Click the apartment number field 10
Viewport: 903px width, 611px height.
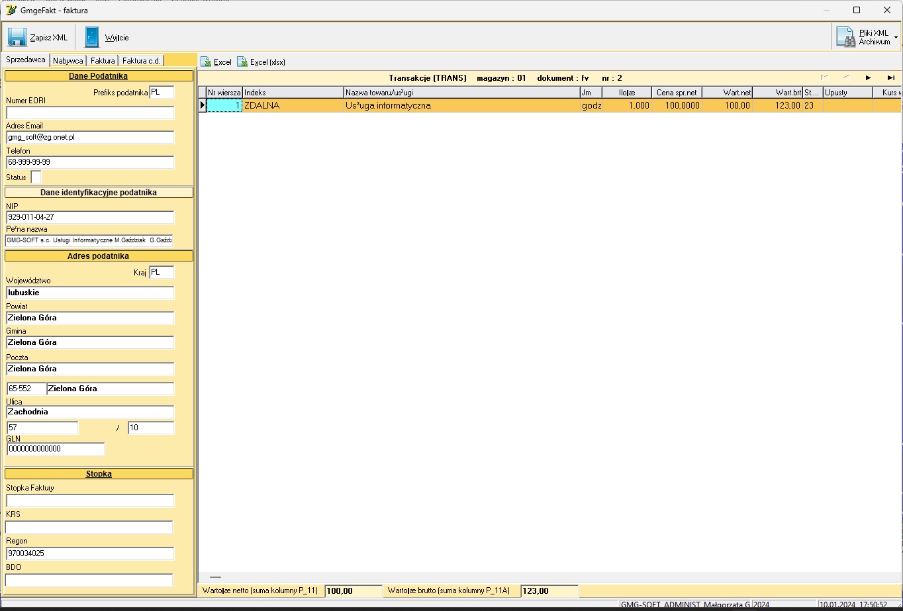pyautogui.click(x=151, y=428)
